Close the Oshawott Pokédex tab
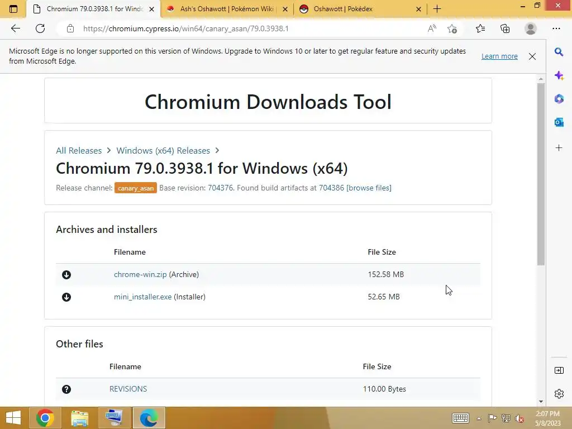Viewport: 572px width, 429px height. [x=419, y=9]
